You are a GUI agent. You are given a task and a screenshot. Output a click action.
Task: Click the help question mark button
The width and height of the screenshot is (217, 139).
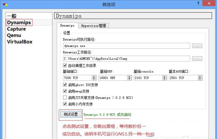198,3
